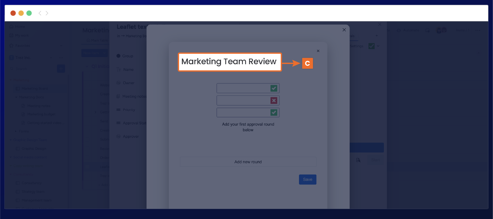Open the Trez Inc. workspace dropdown
493x219 pixels.
tap(51, 58)
